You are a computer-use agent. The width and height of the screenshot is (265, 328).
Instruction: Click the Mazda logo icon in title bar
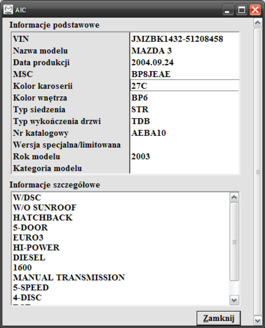pos(8,10)
